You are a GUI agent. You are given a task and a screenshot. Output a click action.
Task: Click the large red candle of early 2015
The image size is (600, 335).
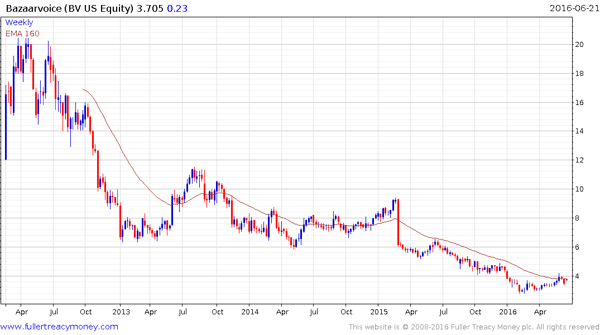tap(399, 222)
